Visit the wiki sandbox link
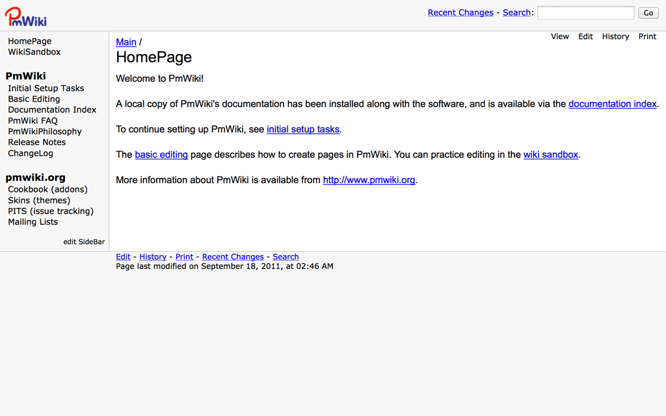 tap(551, 155)
